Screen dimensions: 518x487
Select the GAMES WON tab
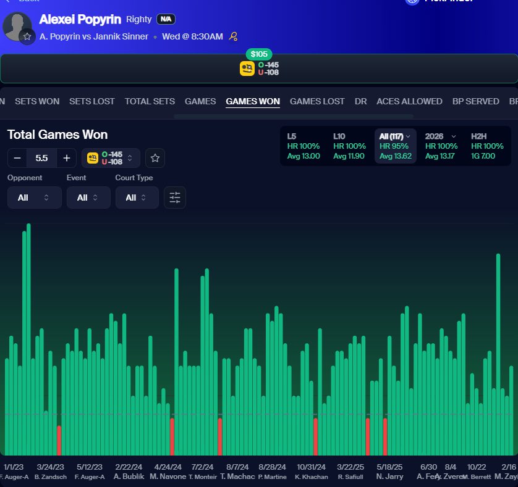pyautogui.click(x=253, y=101)
